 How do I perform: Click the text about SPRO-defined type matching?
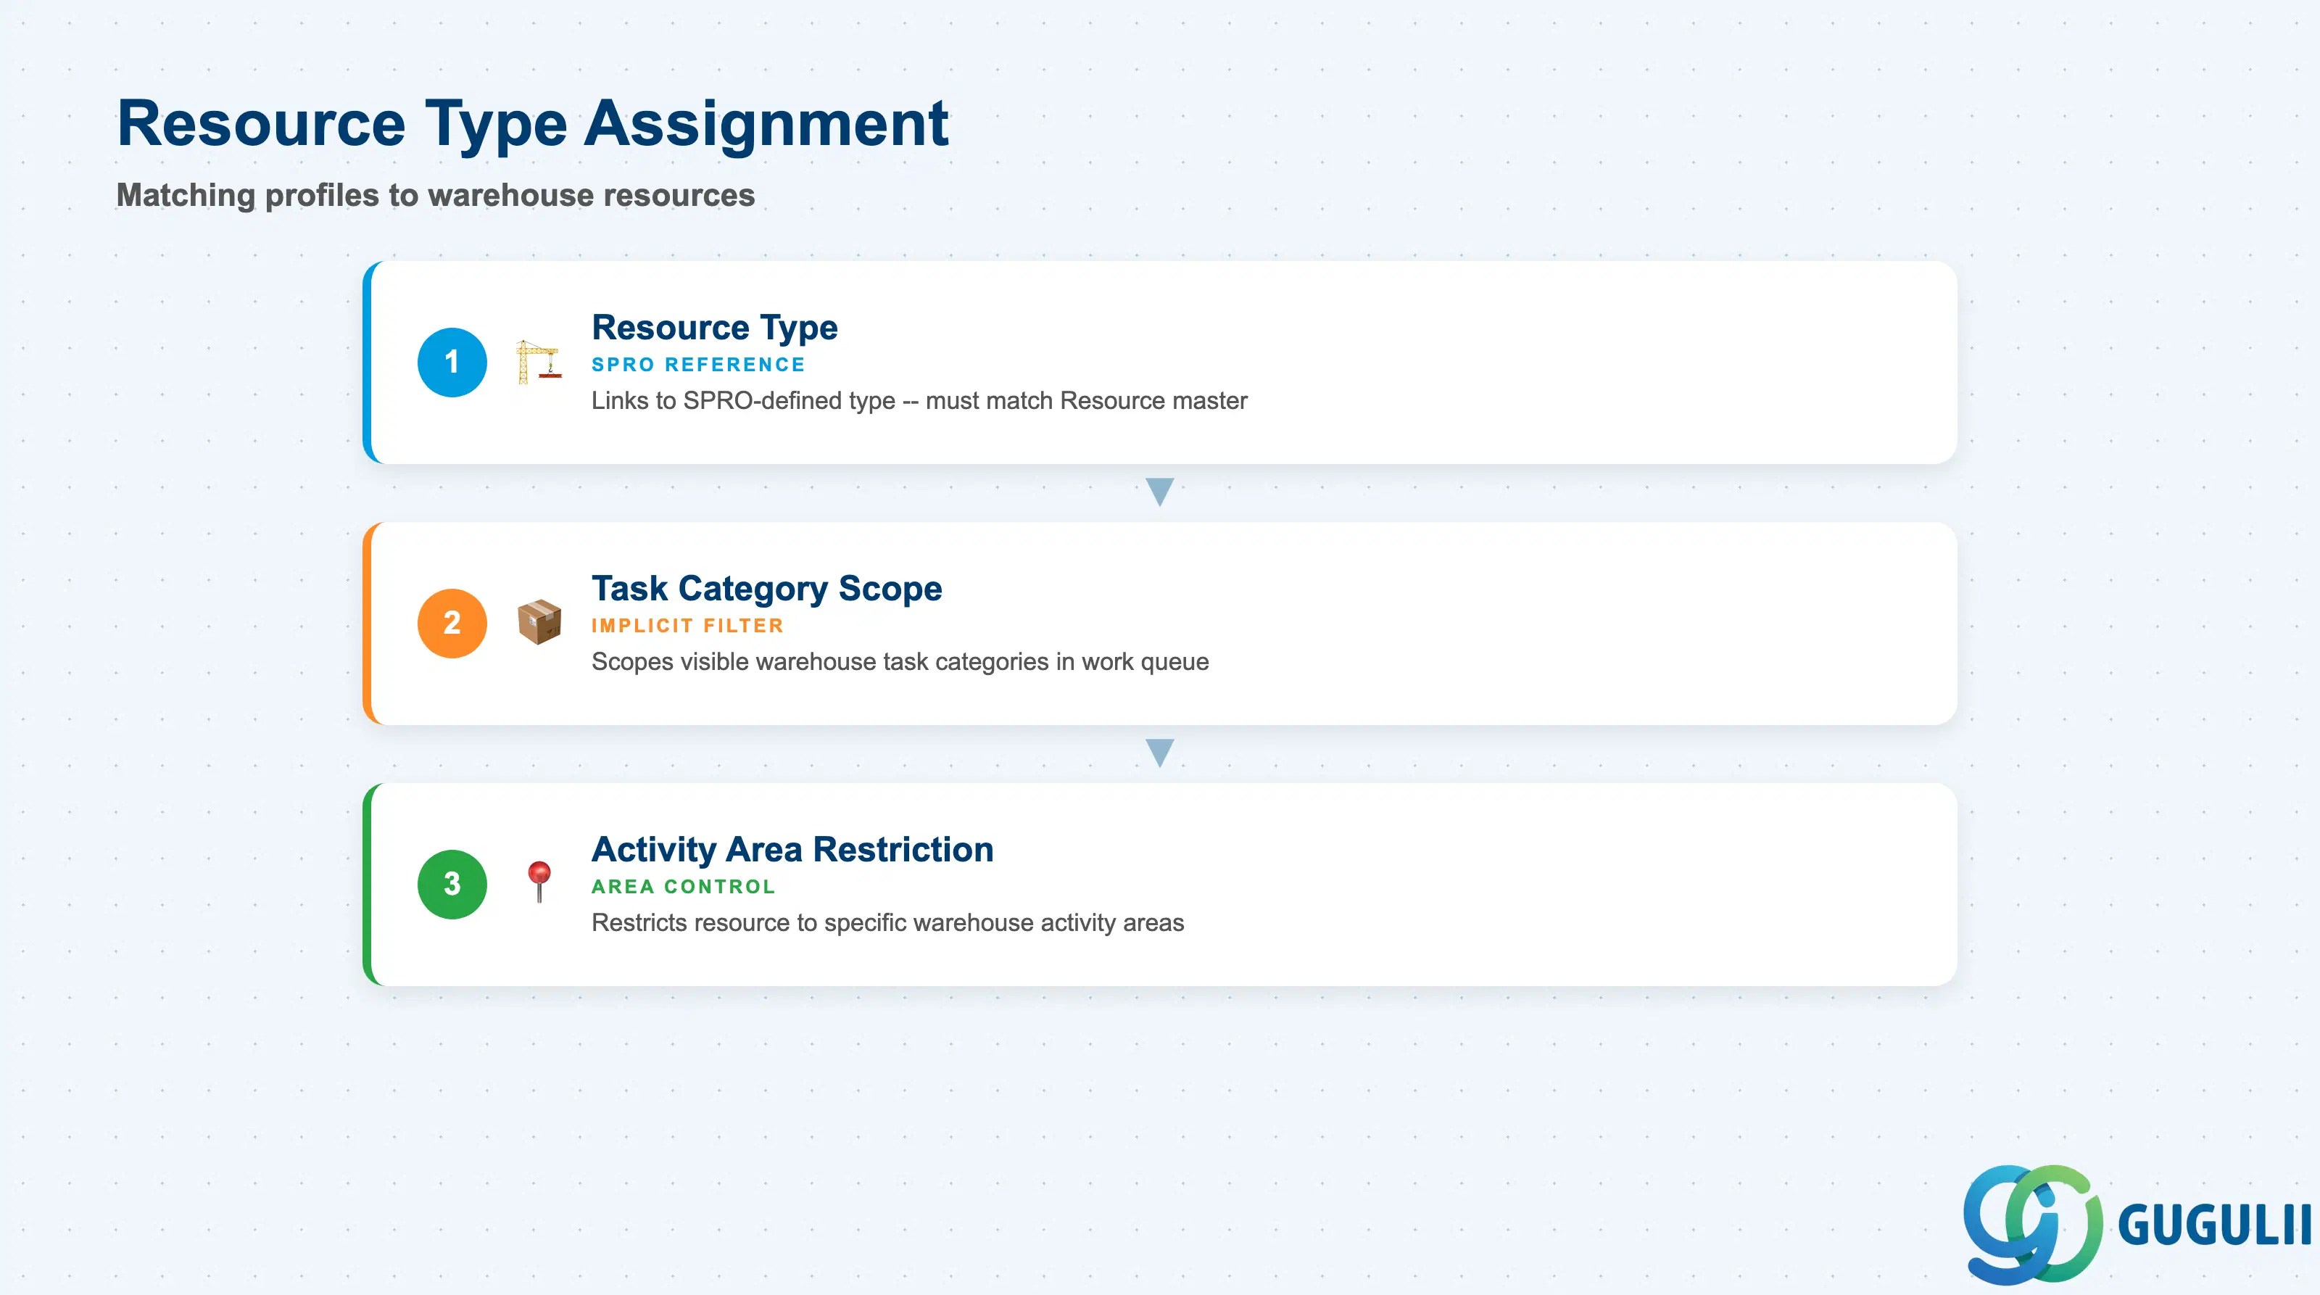(919, 401)
